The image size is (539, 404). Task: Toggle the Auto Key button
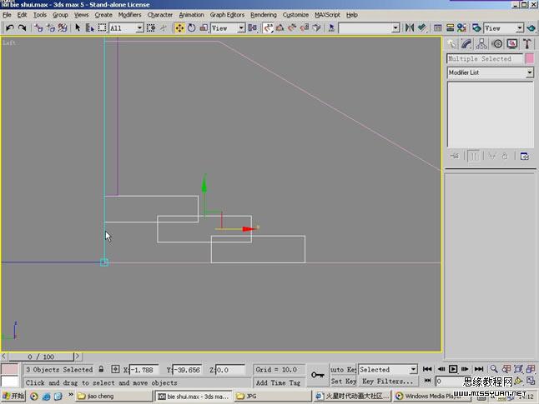tap(343, 369)
